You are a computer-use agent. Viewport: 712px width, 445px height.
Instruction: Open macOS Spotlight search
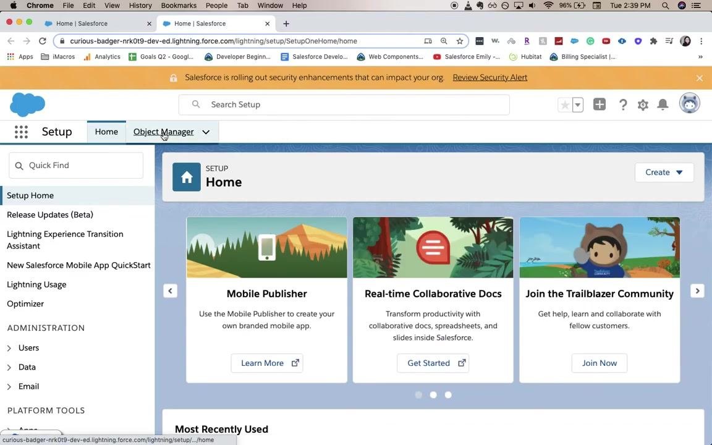665,6
